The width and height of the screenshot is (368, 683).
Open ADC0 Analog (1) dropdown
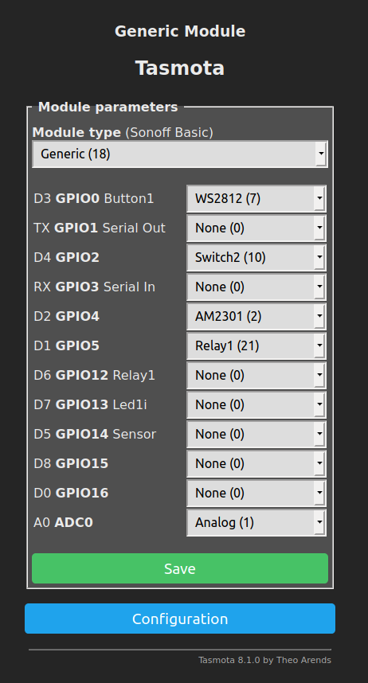click(x=256, y=522)
